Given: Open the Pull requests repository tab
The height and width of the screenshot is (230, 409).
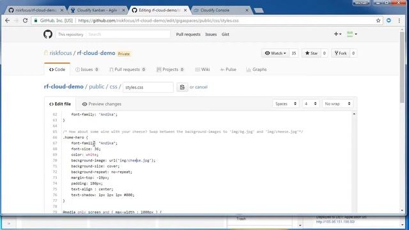Looking at the screenshot, I should 127,70.
